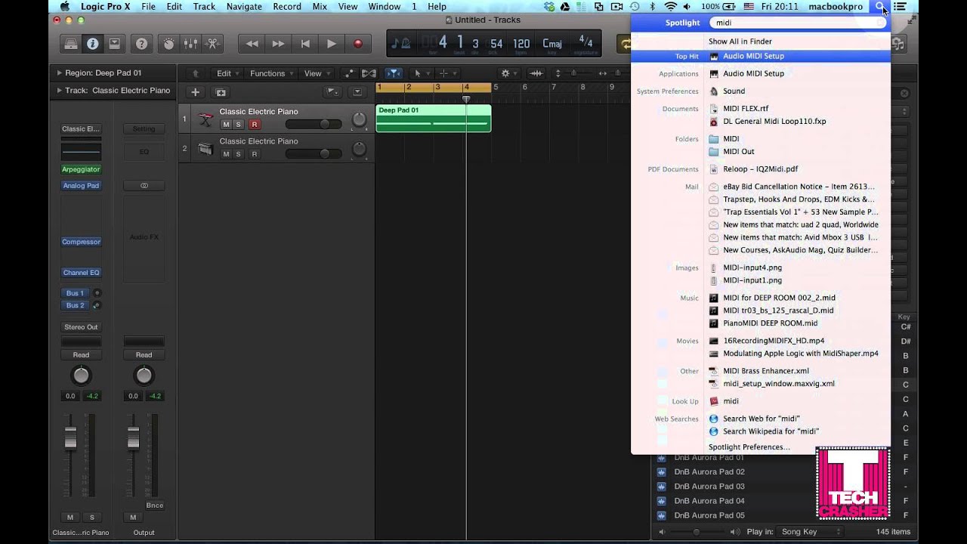Viewport: 967px width, 544px height.
Task: Click the duplicate track button
Action: [221, 92]
